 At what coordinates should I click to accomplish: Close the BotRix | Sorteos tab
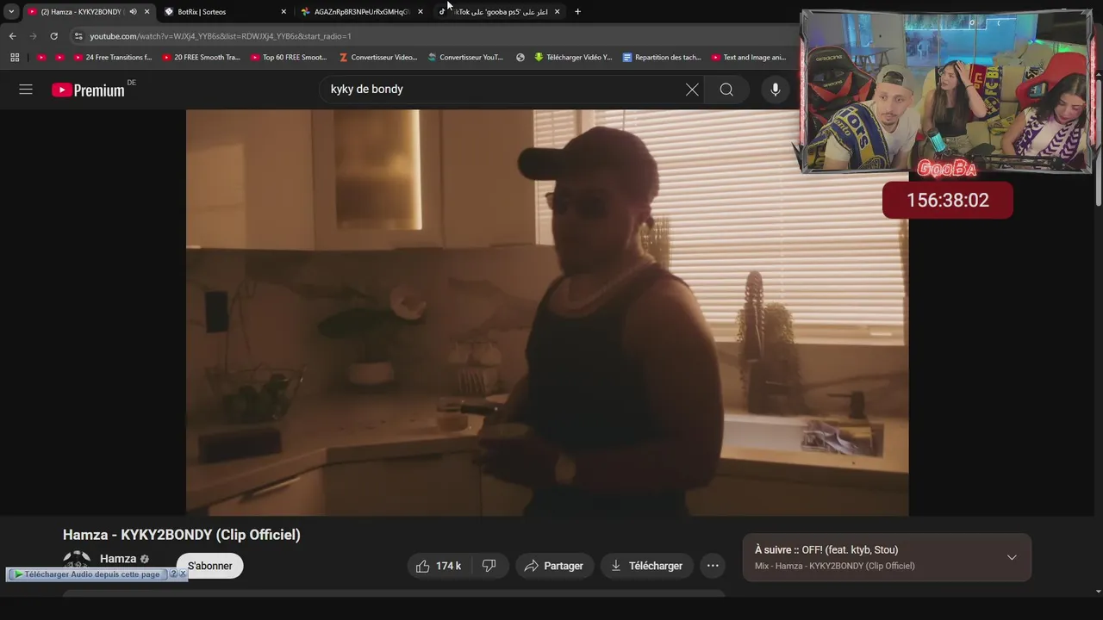coord(284,11)
